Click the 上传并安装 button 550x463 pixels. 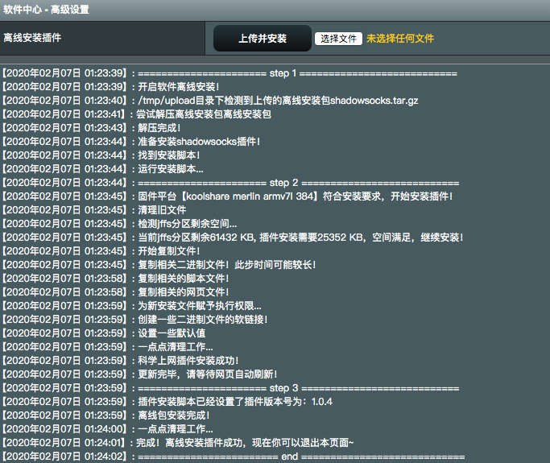pyautogui.click(x=263, y=39)
